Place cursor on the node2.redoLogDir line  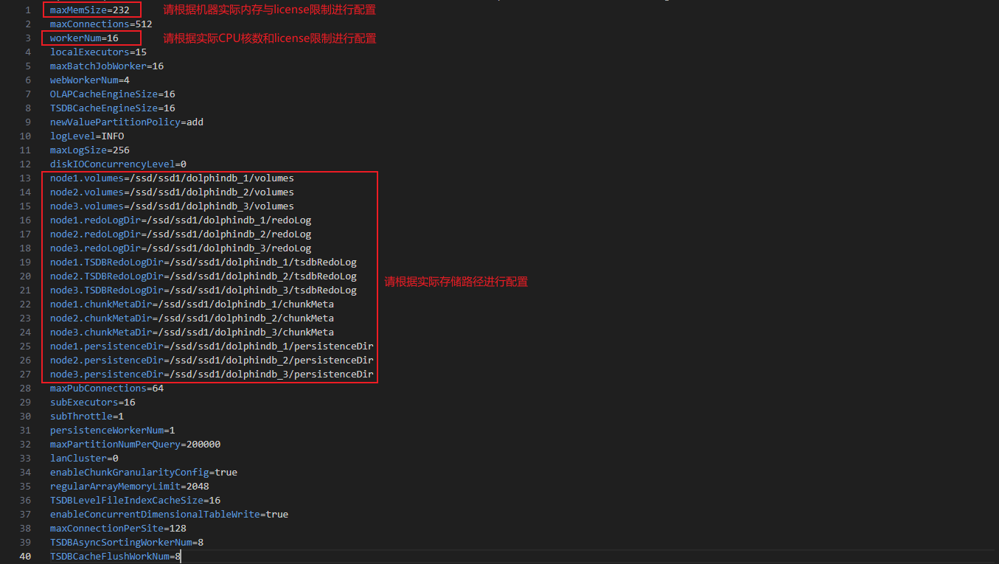click(181, 234)
